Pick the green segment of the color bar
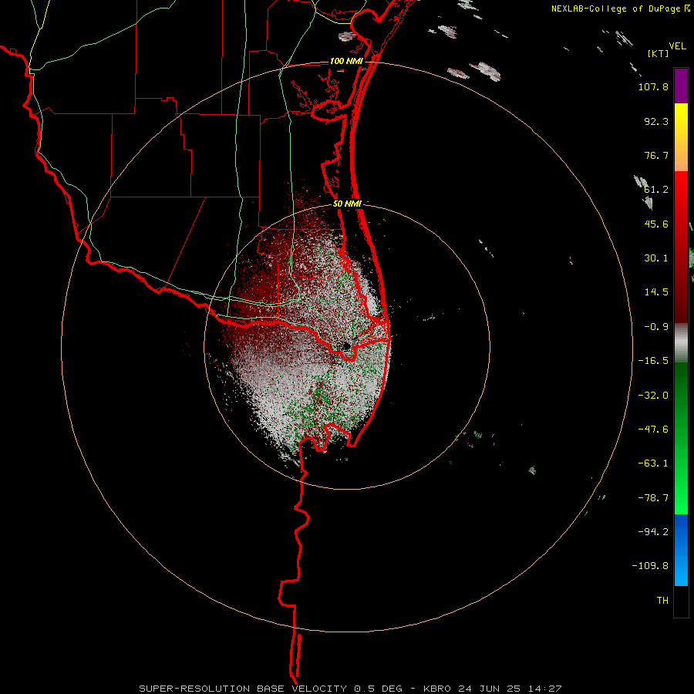Viewport: 694px width, 694px height. click(x=681, y=438)
